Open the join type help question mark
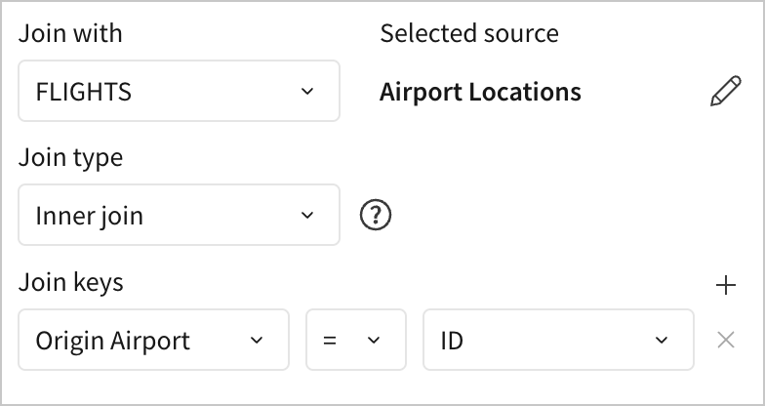Viewport: 765px width, 406px height. pyautogui.click(x=375, y=215)
